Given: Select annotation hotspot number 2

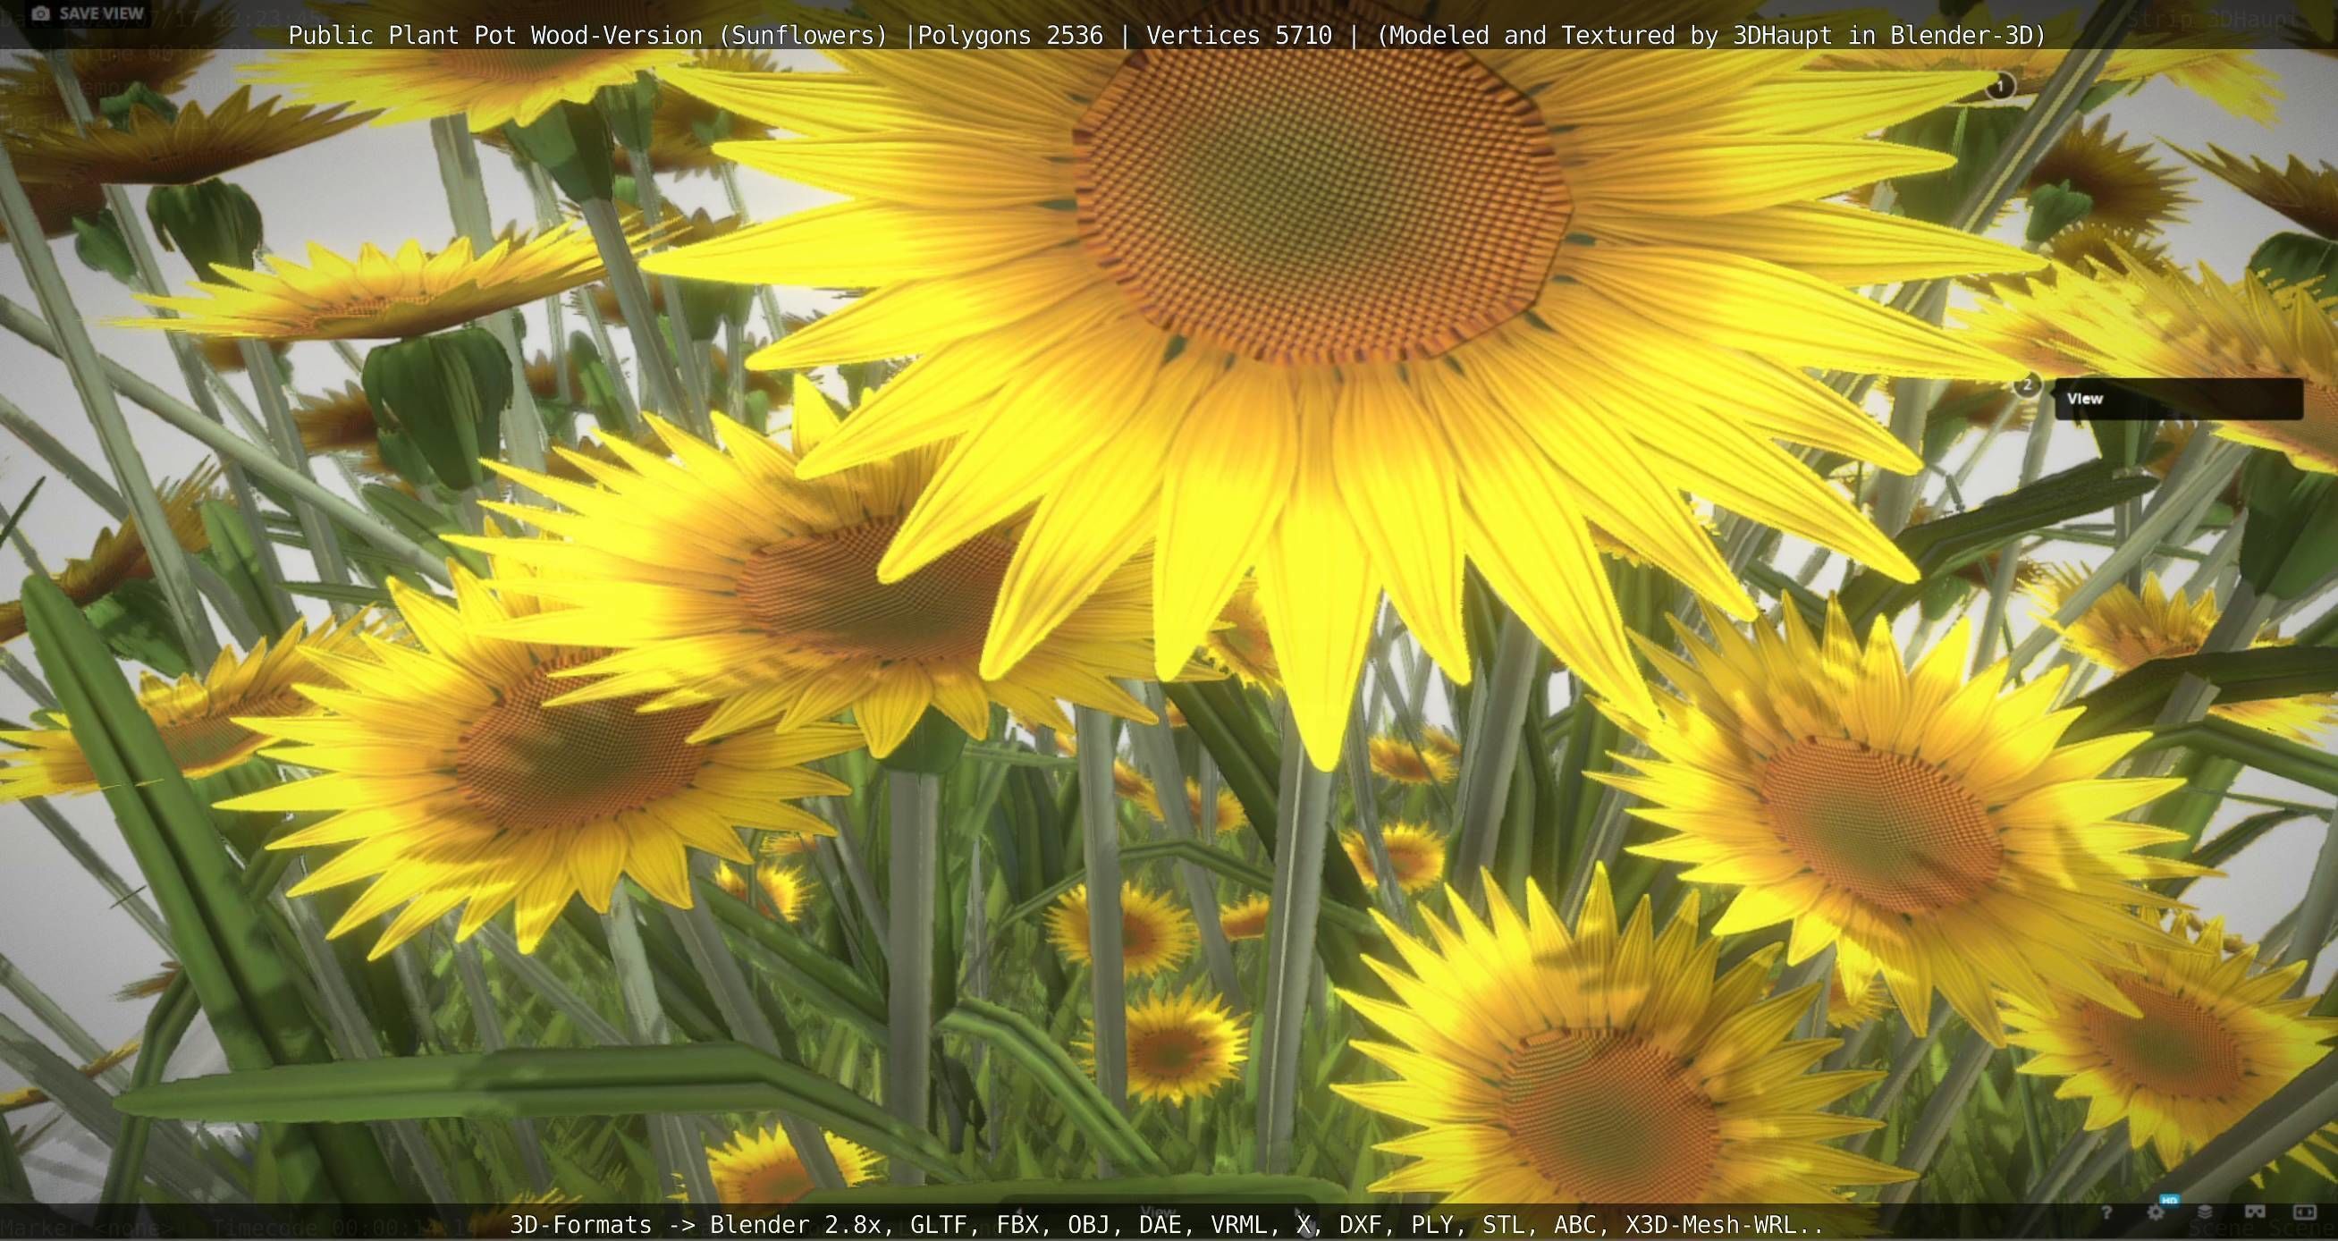Looking at the screenshot, I should [2027, 385].
